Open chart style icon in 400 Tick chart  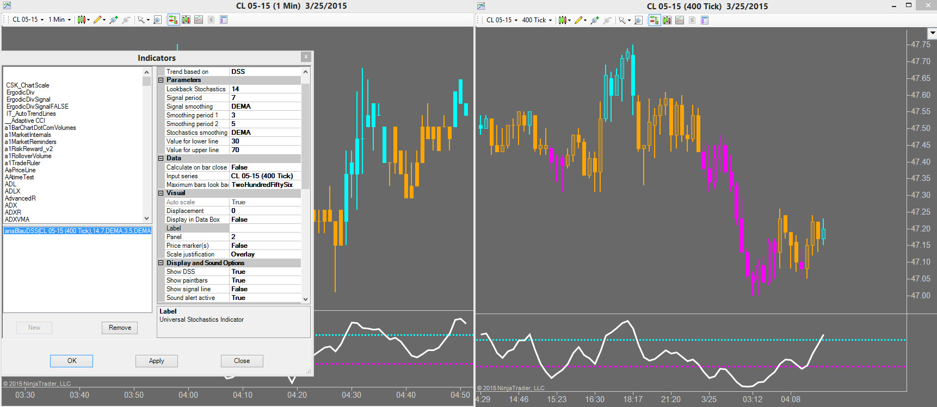tap(563, 20)
